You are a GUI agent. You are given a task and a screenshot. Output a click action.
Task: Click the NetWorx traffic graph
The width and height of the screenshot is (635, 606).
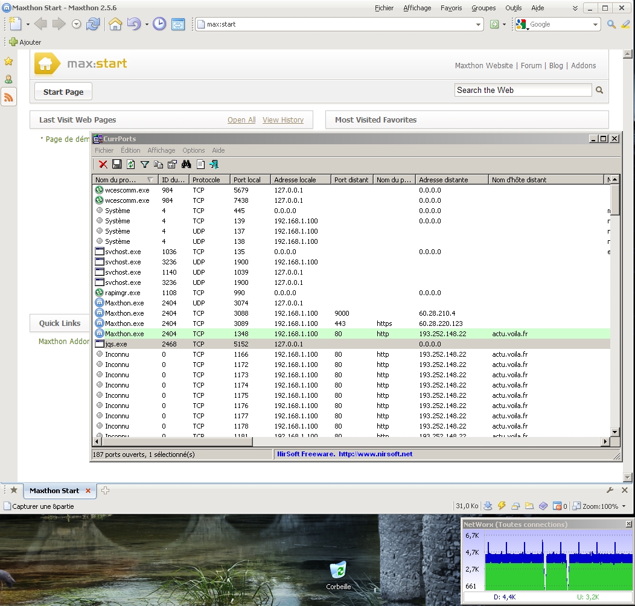point(559,561)
